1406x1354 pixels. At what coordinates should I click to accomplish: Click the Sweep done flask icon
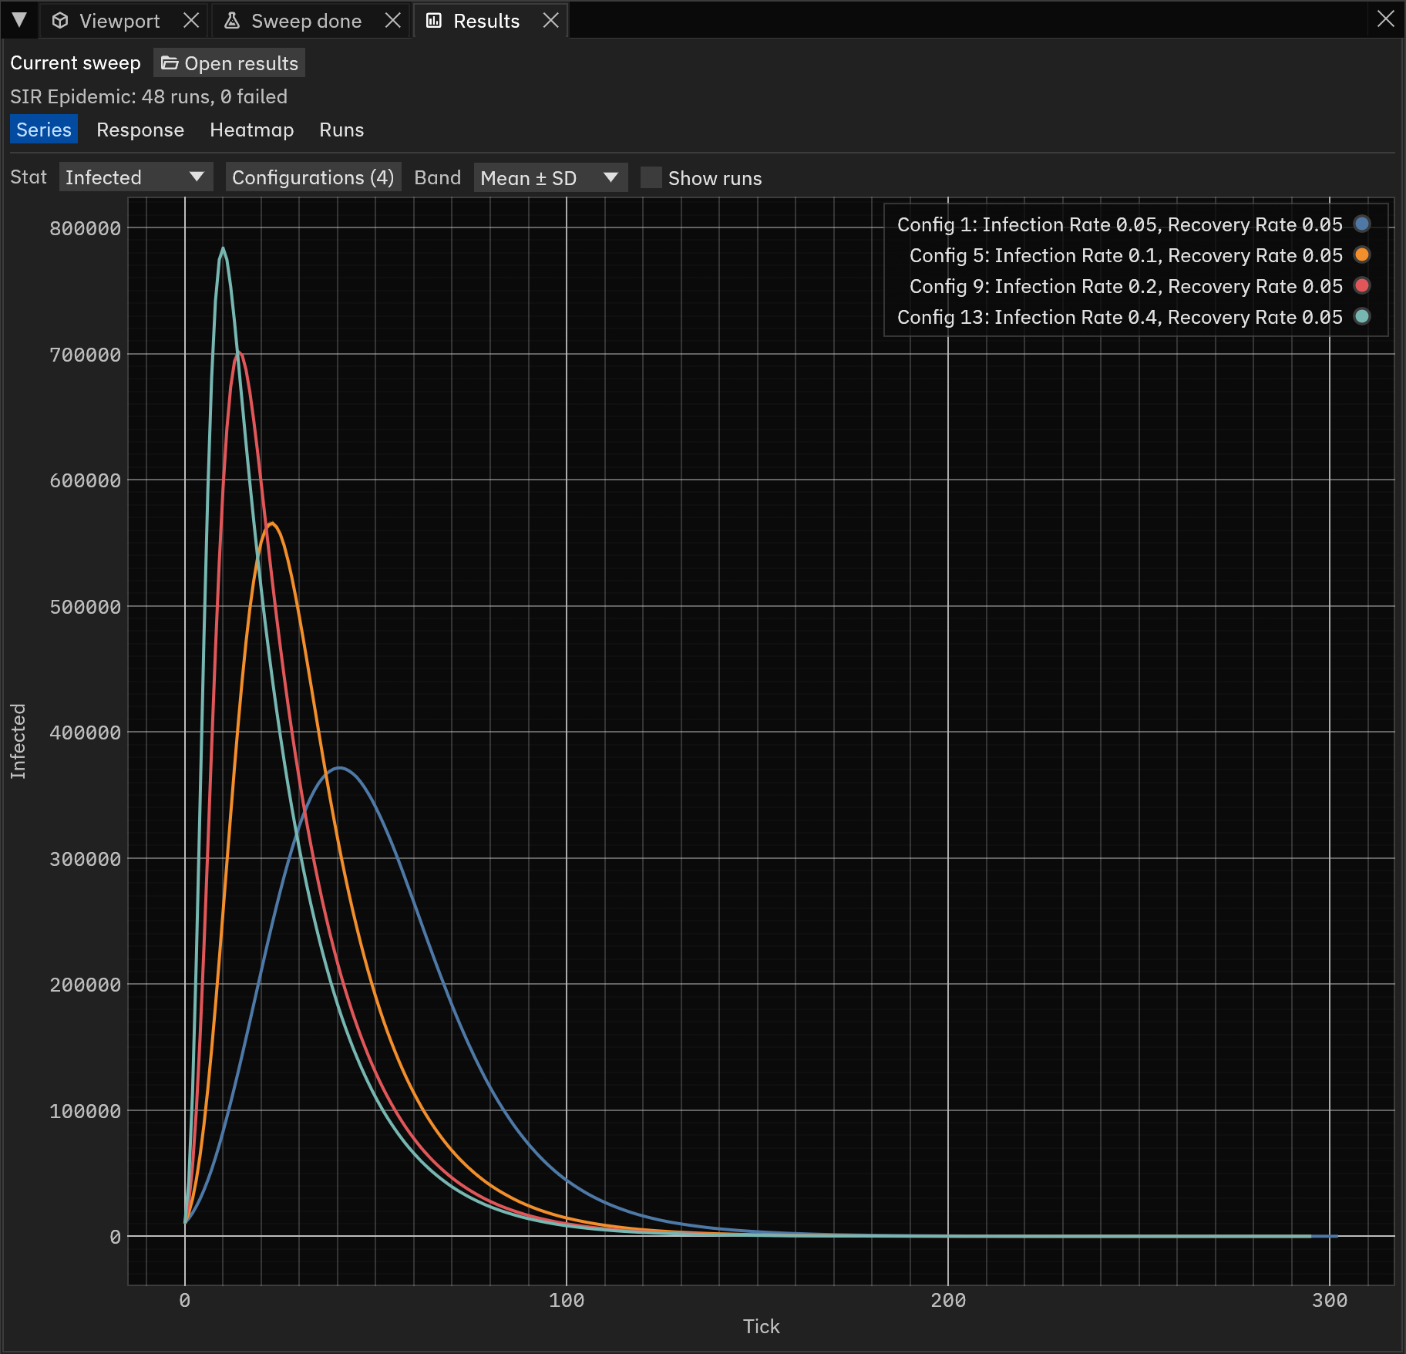(x=232, y=21)
